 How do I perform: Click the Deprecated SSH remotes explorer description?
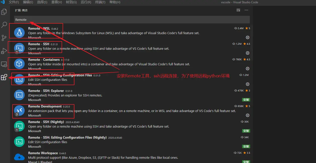click(x=65, y=95)
